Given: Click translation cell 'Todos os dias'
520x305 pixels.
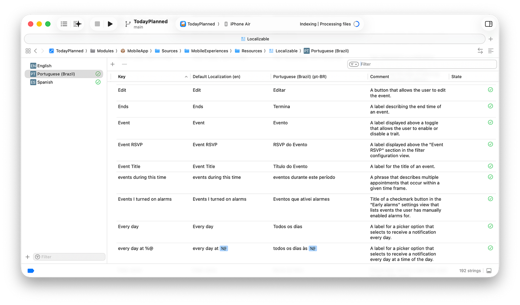Looking at the screenshot, I should (288, 227).
